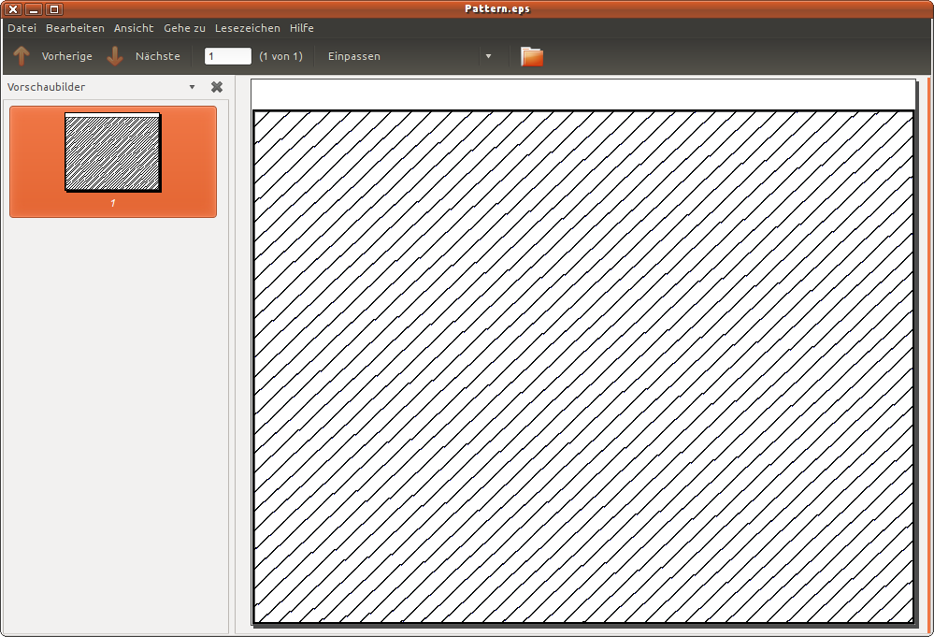Minimize the Pattern.eps window
Image resolution: width=934 pixels, height=637 pixels.
click(x=34, y=9)
